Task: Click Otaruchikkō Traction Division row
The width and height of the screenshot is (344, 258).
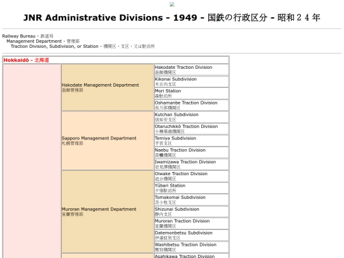Action: tap(191, 129)
